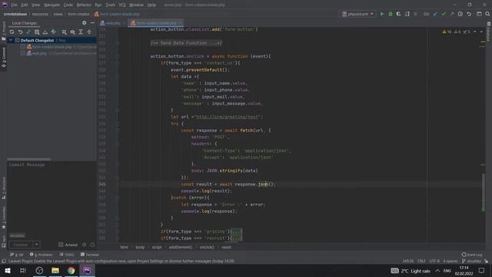Screen dimensions: 492x277
Task: Show hidden system tray icons chevron
Action: click(x=437, y=271)
